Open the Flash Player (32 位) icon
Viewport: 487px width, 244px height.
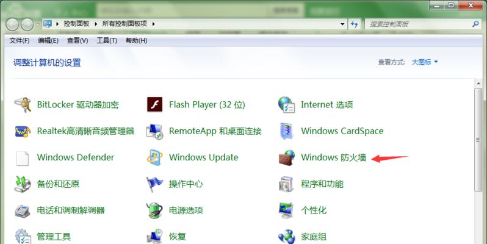(x=154, y=105)
